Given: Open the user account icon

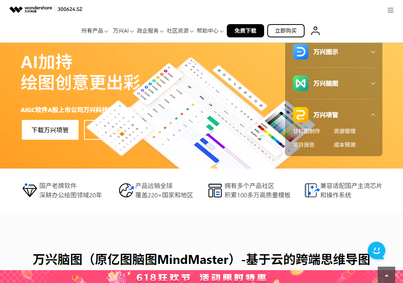Looking at the screenshot, I should [x=315, y=31].
